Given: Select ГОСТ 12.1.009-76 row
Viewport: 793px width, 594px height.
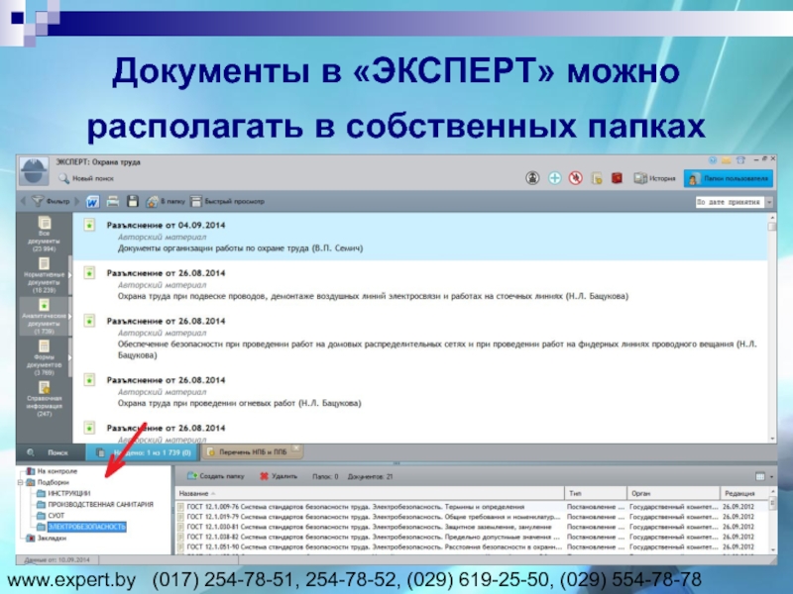Looking at the screenshot, I should (473, 507).
